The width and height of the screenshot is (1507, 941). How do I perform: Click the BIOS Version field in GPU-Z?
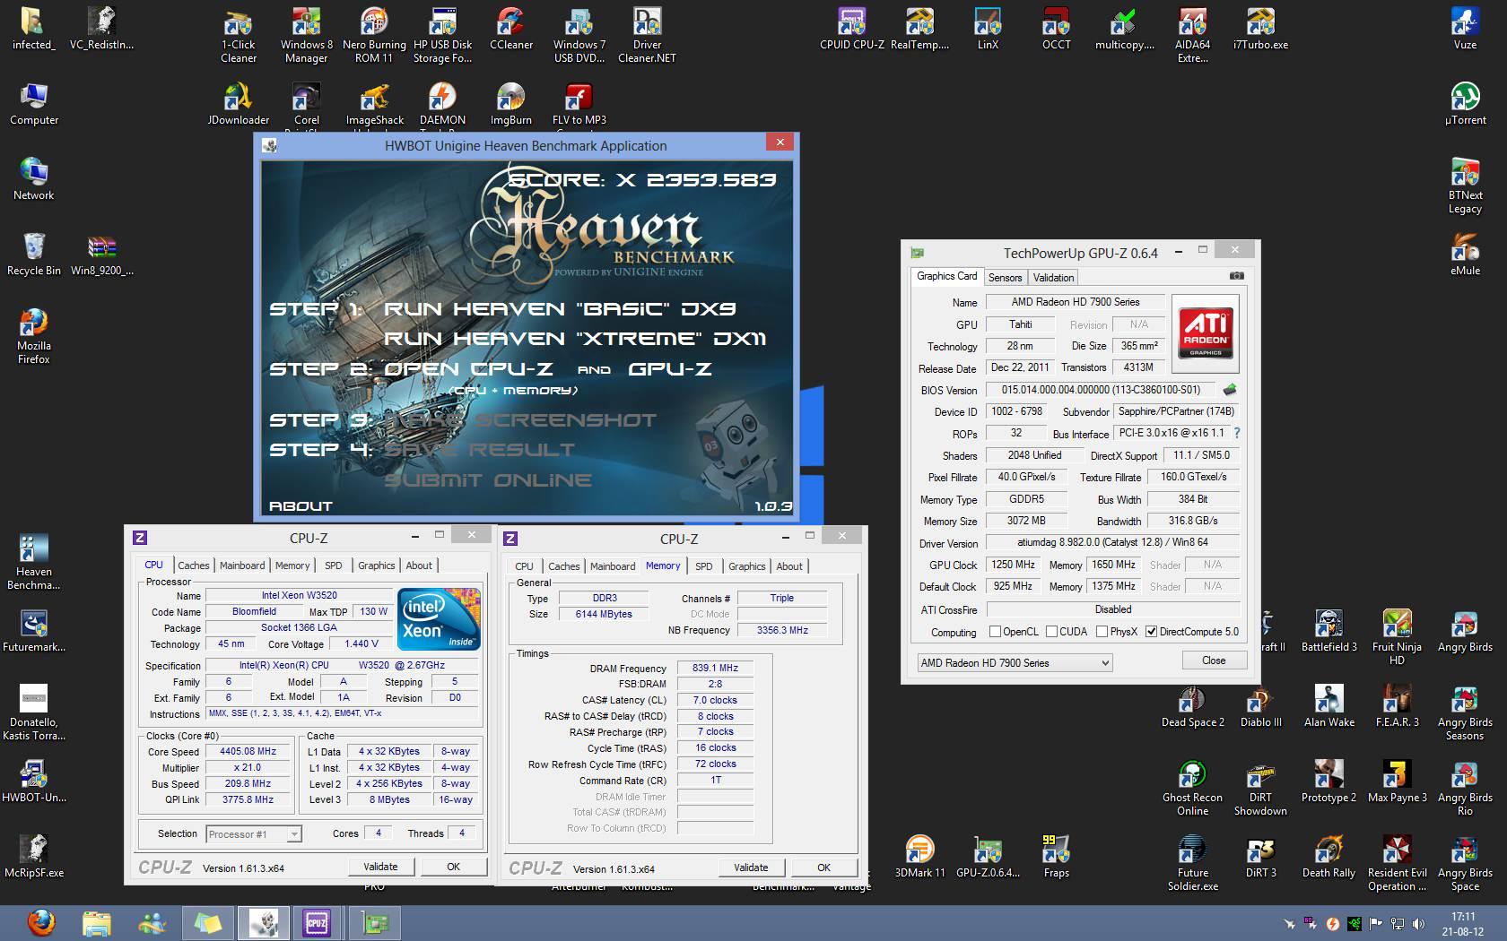click(x=1101, y=390)
